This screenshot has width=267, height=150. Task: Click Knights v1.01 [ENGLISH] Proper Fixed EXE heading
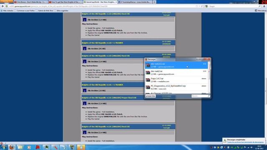pos(109,98)
